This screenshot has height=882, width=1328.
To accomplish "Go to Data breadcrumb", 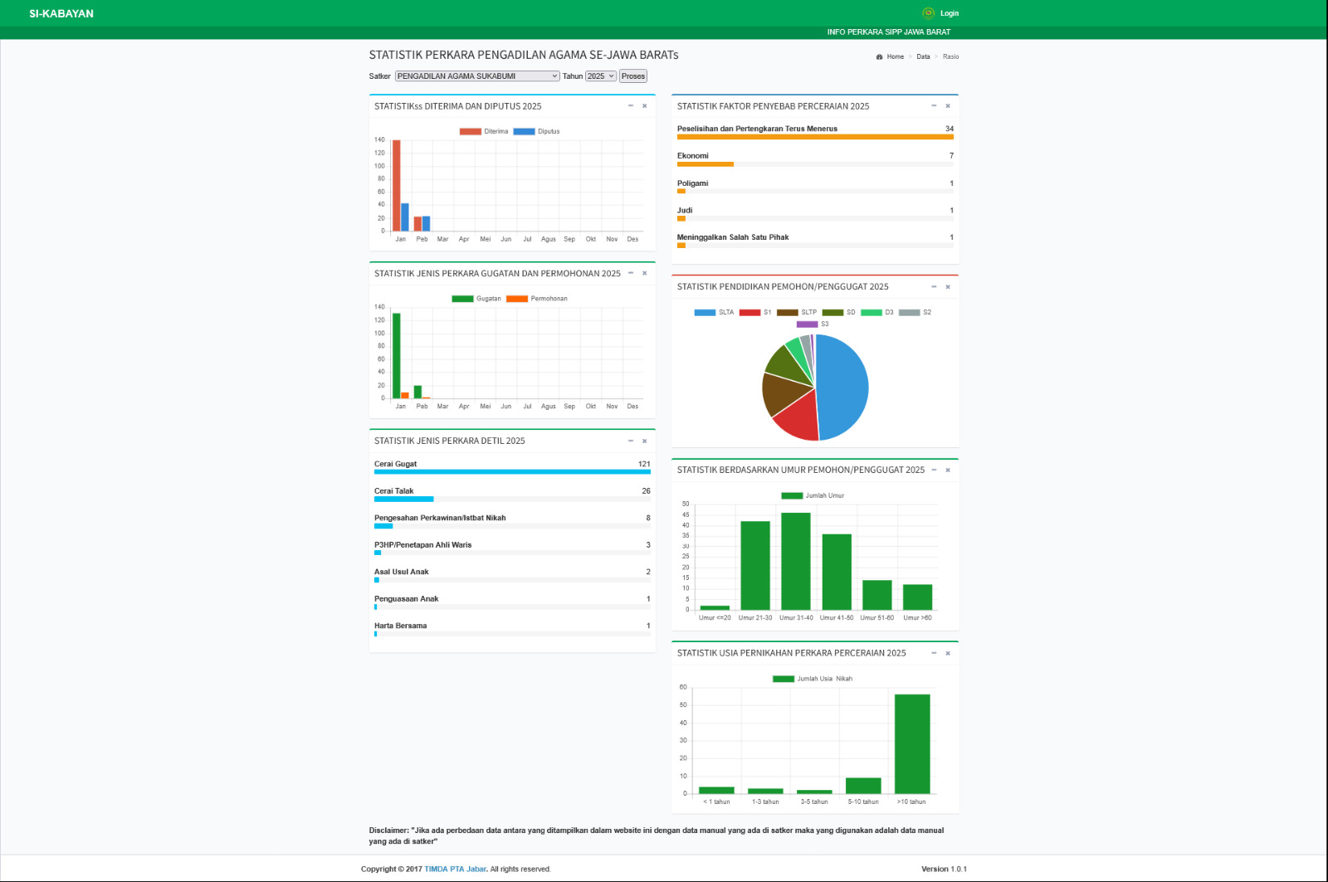I will coord(923,57).
